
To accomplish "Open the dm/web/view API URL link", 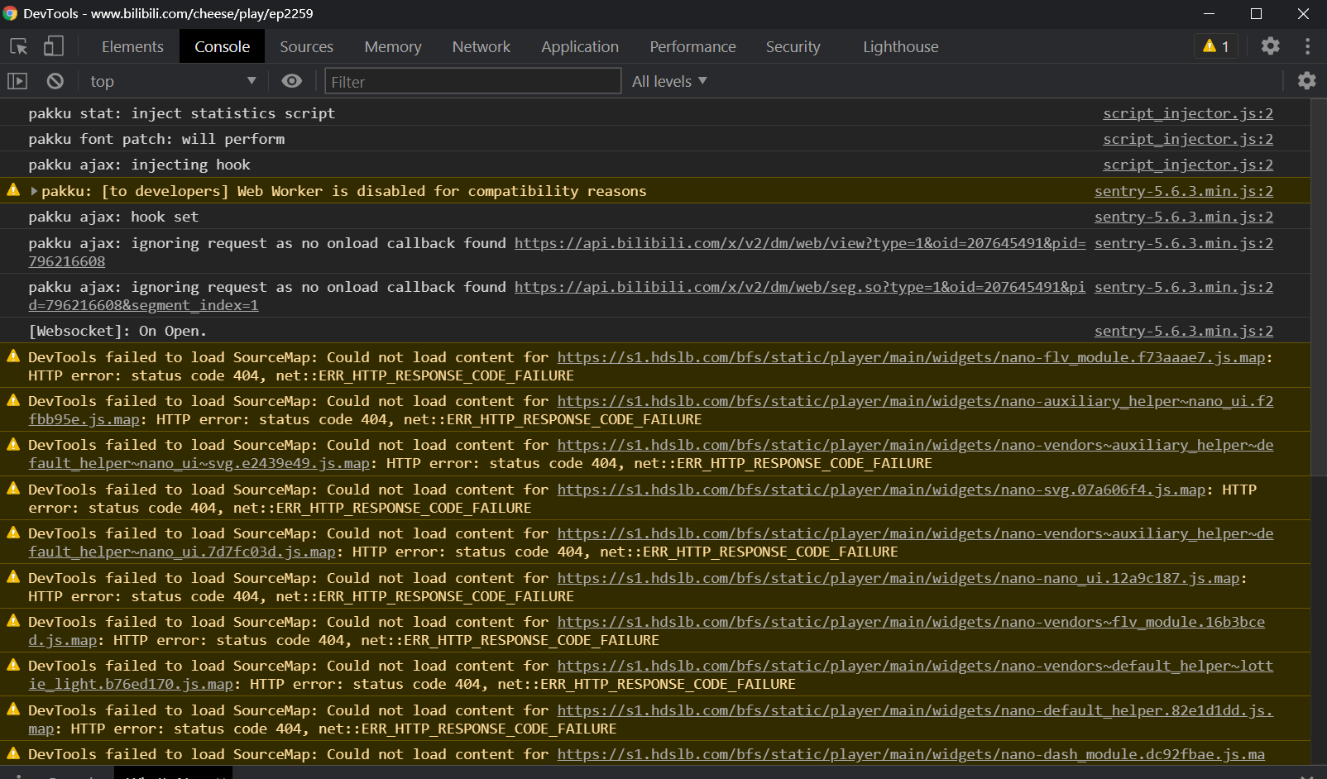I will 799,243.
